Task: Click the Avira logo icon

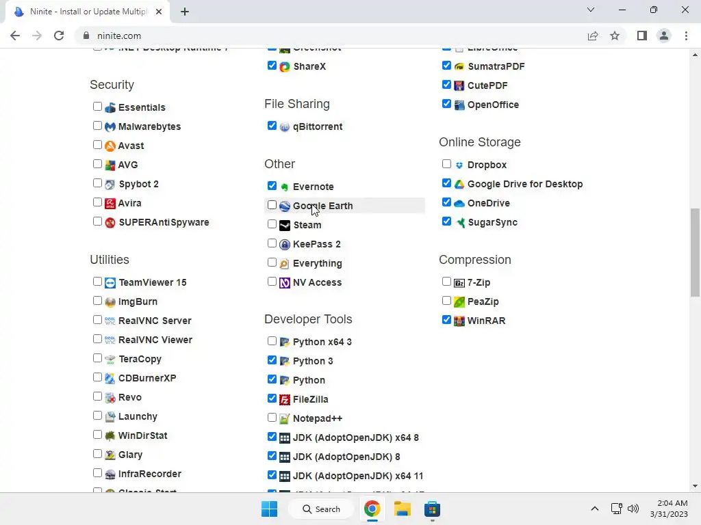Action: (x=110, y=204)
